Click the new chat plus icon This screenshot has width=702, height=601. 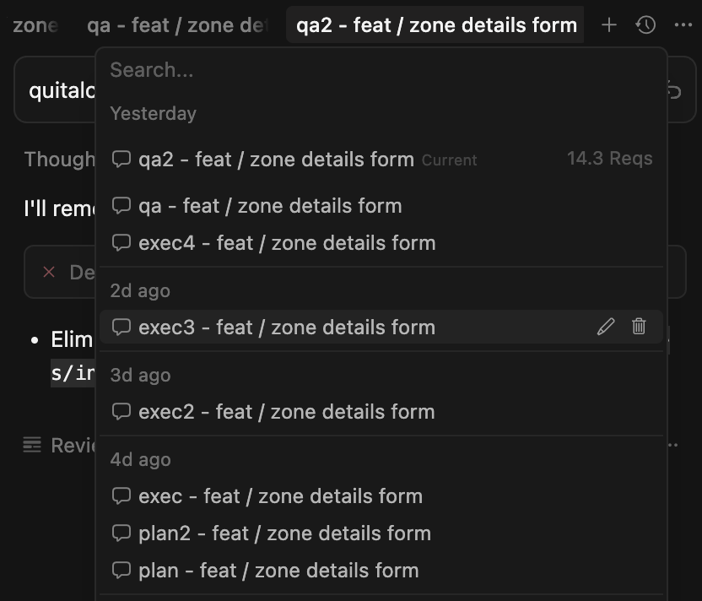tap(609, 25)
